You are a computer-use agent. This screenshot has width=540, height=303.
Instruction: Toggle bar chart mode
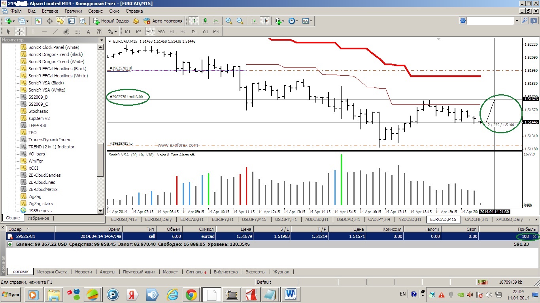click(194, 21)
